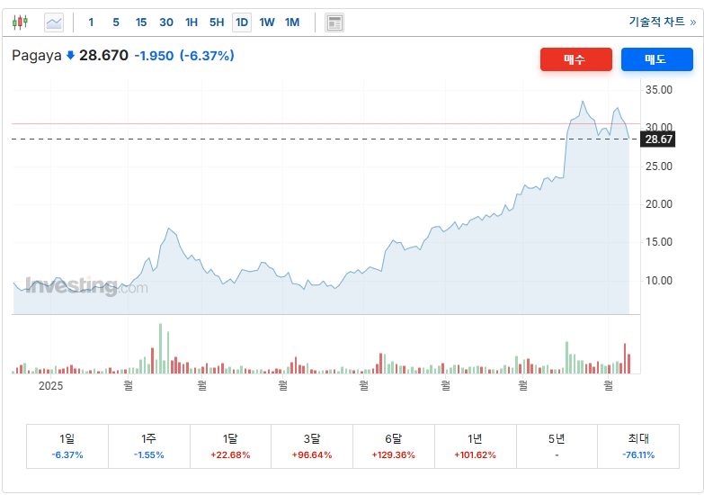Click the blue down arrow beside Pagaya
The height and width of the screenshot is (495, 704).
(70, 55)
